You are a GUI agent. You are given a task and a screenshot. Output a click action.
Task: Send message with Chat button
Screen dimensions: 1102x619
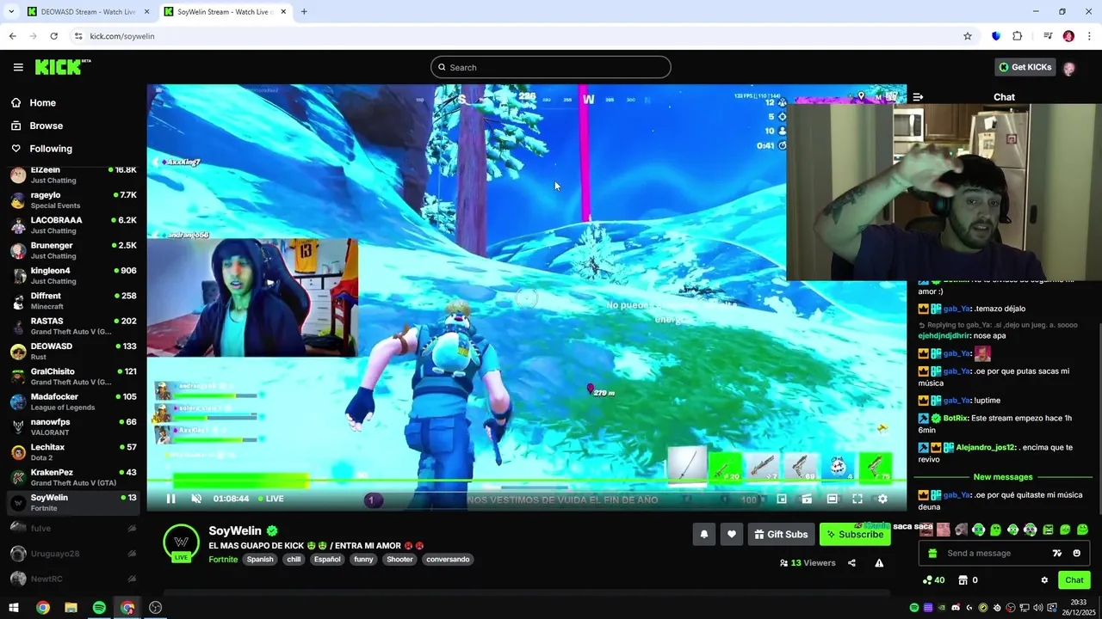(x=1074, y=580)
